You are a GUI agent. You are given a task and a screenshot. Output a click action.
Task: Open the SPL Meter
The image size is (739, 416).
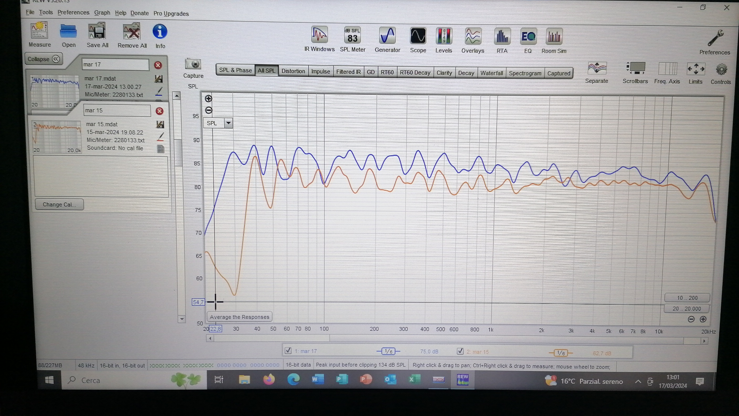coord(352,35)
